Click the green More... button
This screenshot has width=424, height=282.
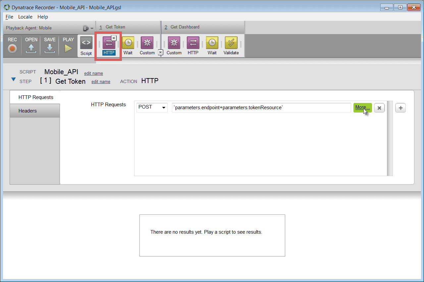[362, 108]
